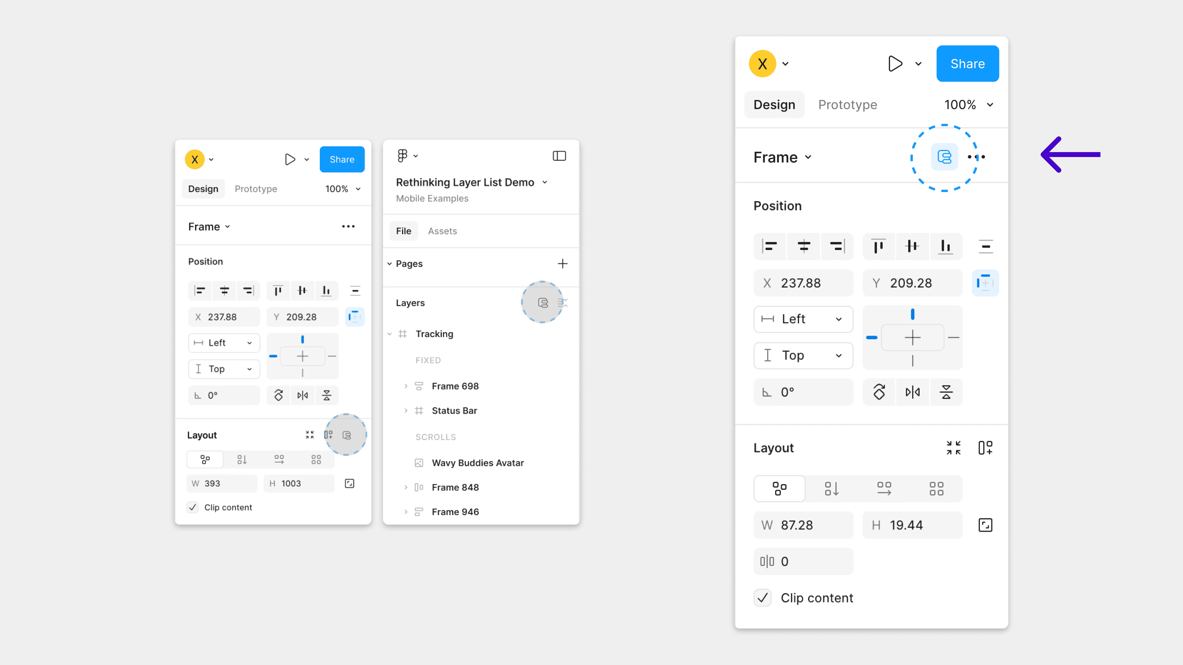
Task: Click align left icon in large panel
Action: [770, 246]
